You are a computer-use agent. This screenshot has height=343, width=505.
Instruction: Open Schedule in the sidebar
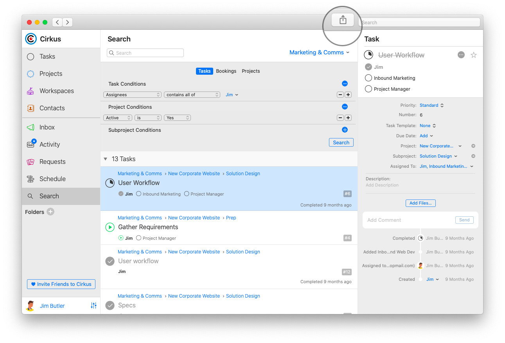point(61,179)
